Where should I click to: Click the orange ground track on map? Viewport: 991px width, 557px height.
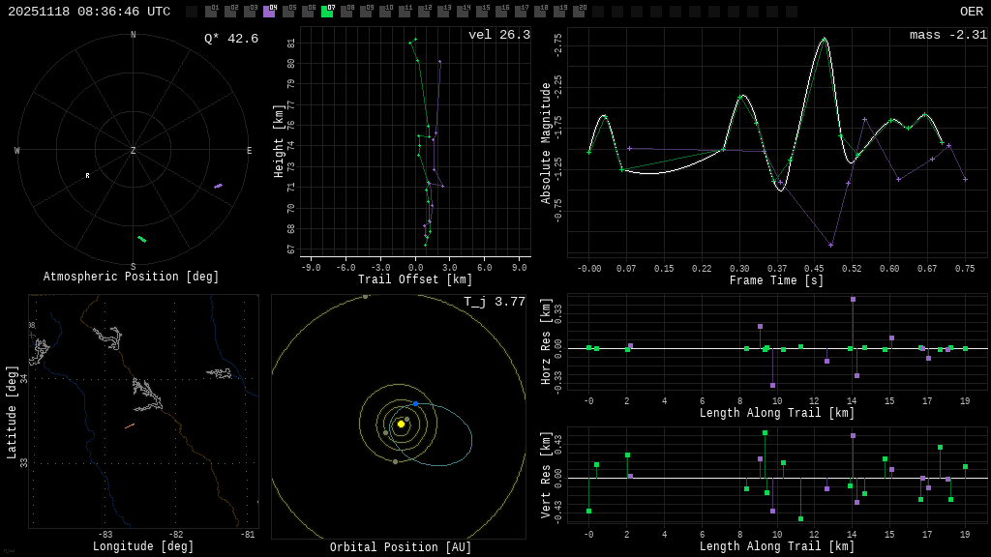click(x=129, y=425)
